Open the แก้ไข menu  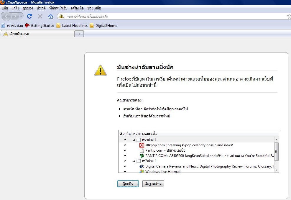pos(15,8)
